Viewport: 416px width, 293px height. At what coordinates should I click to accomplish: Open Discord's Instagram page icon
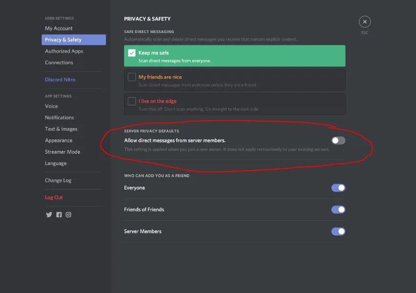[x=68, y=214]
